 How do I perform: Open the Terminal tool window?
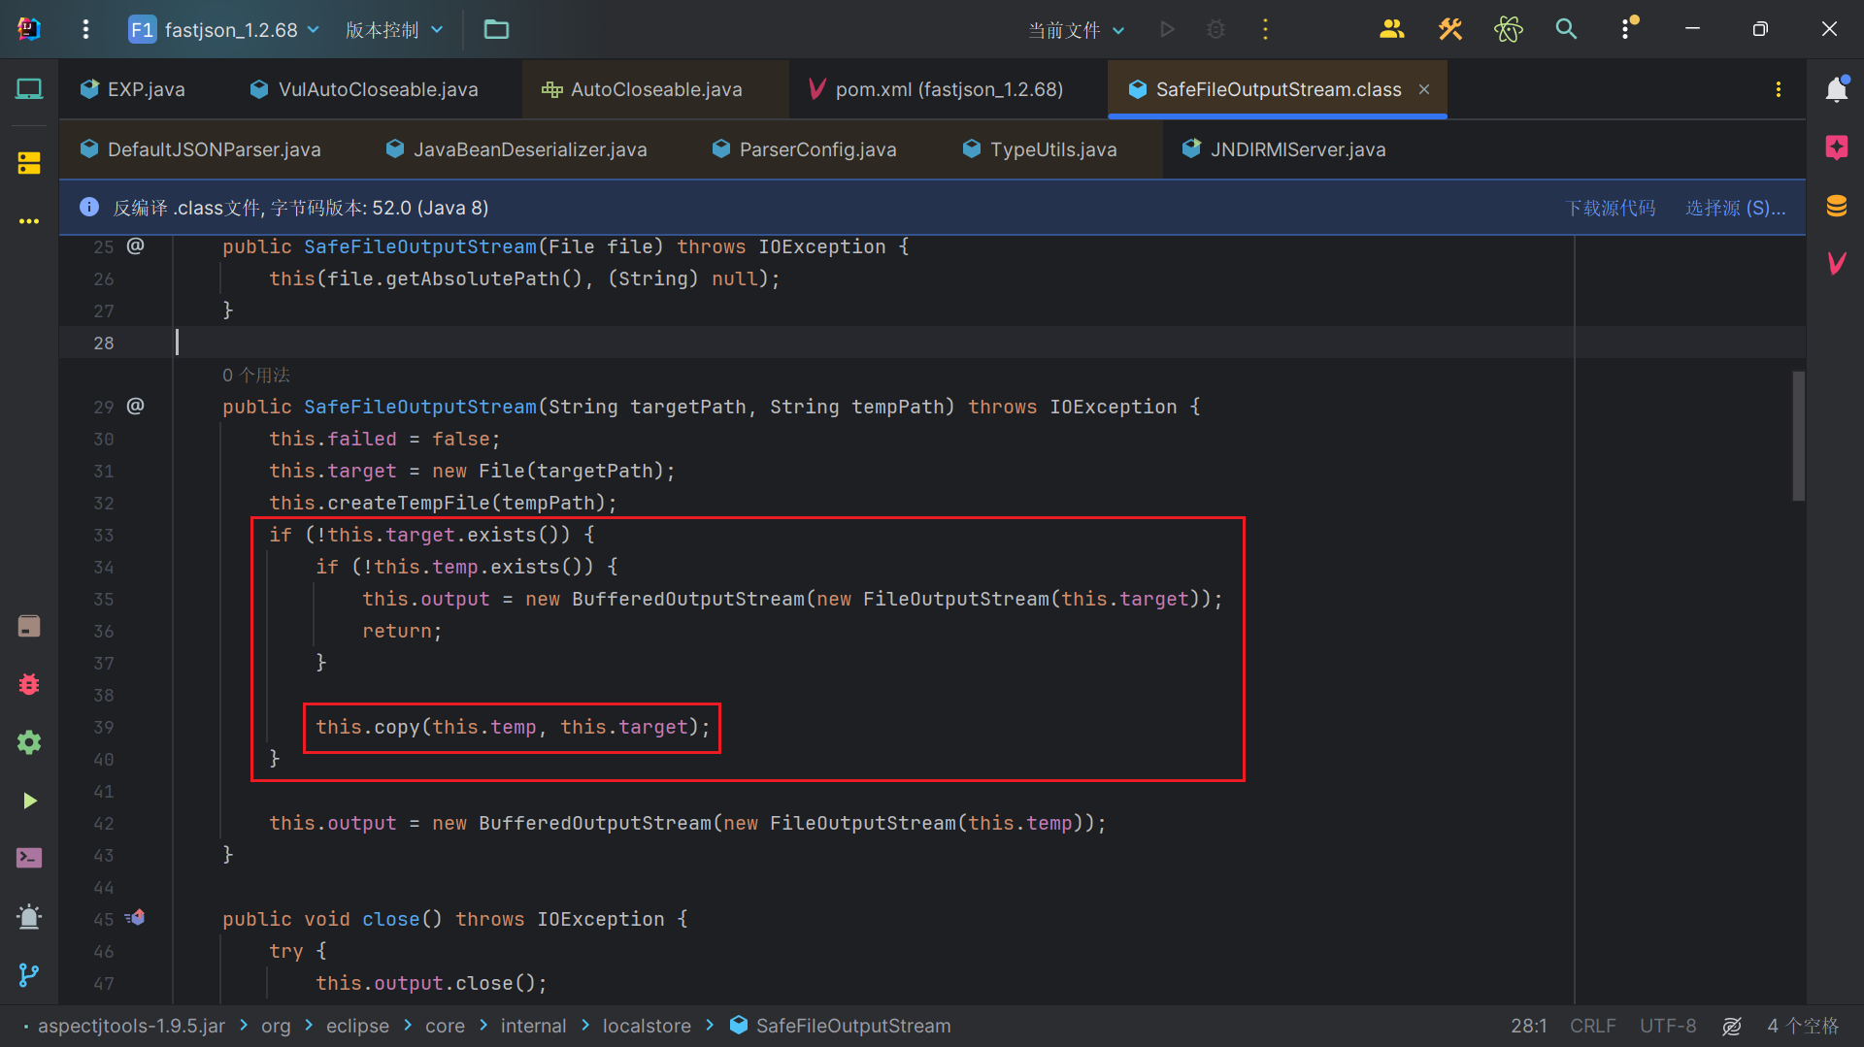29,858
